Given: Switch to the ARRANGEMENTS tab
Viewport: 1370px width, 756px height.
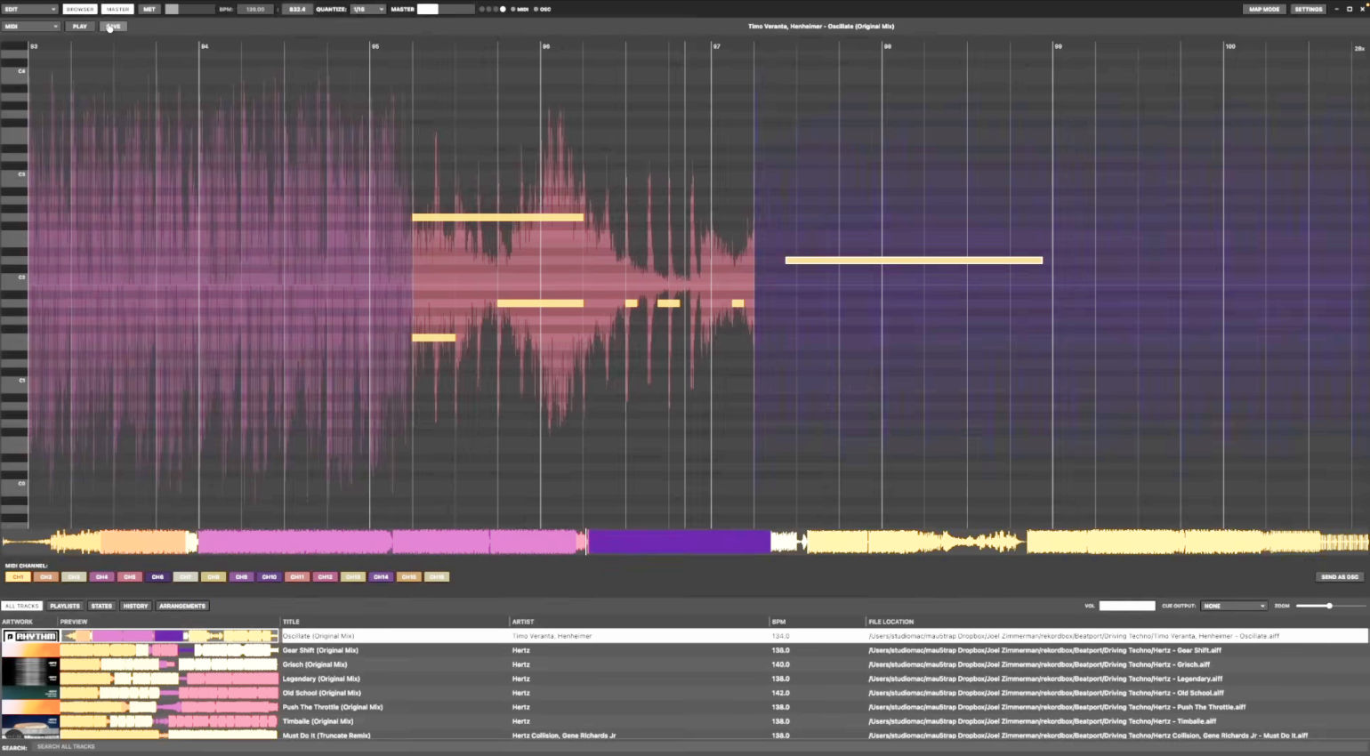Looking at the screenshot, I should click(x=182, y=606).
